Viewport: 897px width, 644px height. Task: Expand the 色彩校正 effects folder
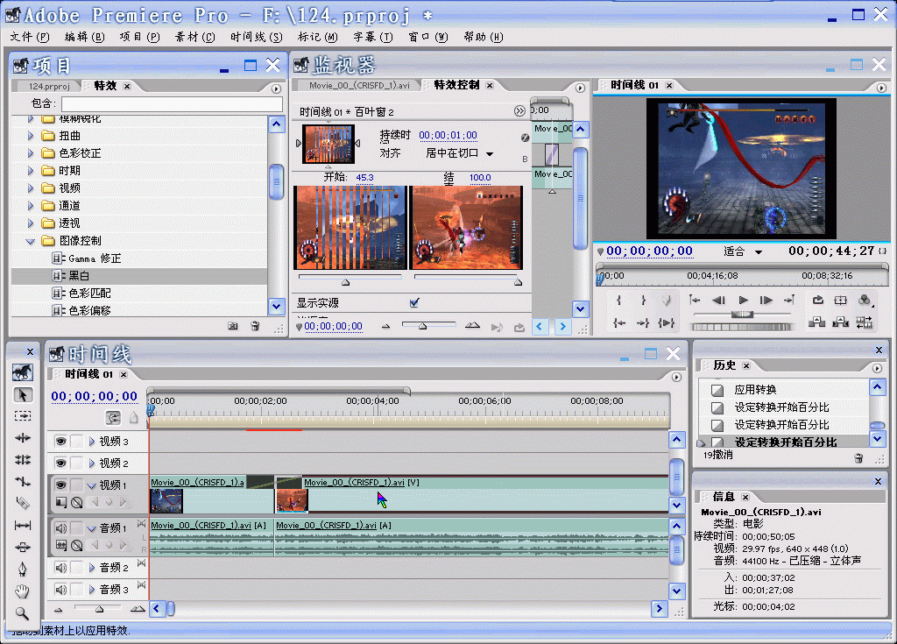(x=31, y=153)
